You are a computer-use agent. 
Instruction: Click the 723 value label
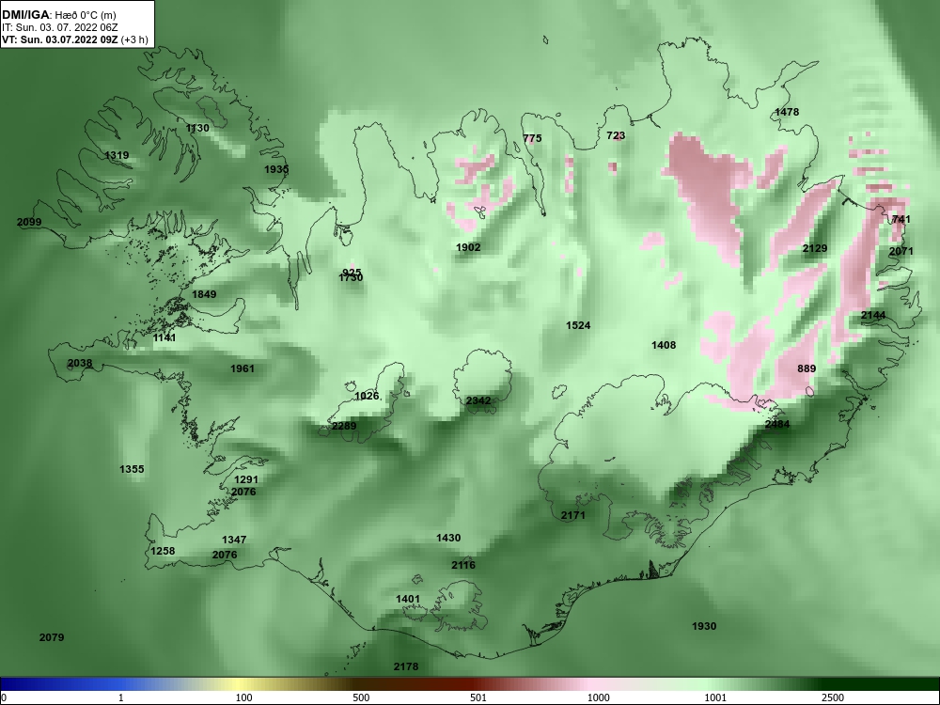616,136
